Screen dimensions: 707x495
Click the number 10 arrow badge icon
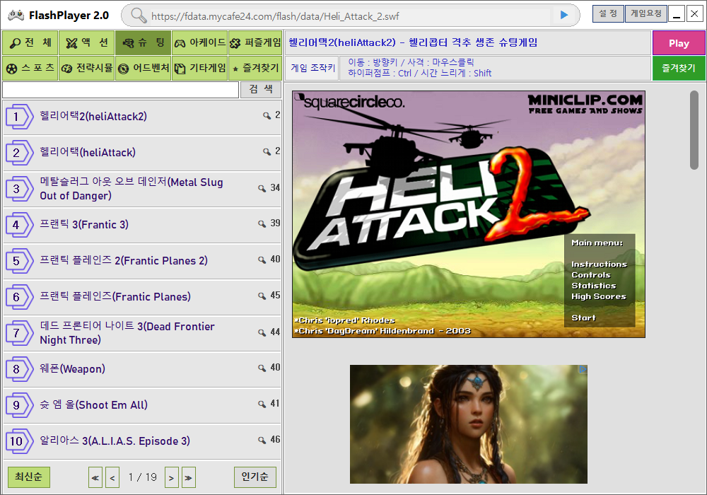point(19,441)
